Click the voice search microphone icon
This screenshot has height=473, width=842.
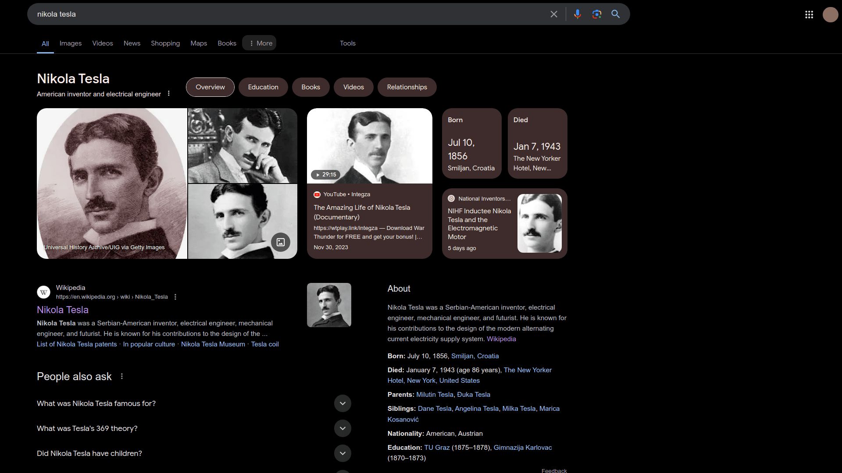(577, 14)
